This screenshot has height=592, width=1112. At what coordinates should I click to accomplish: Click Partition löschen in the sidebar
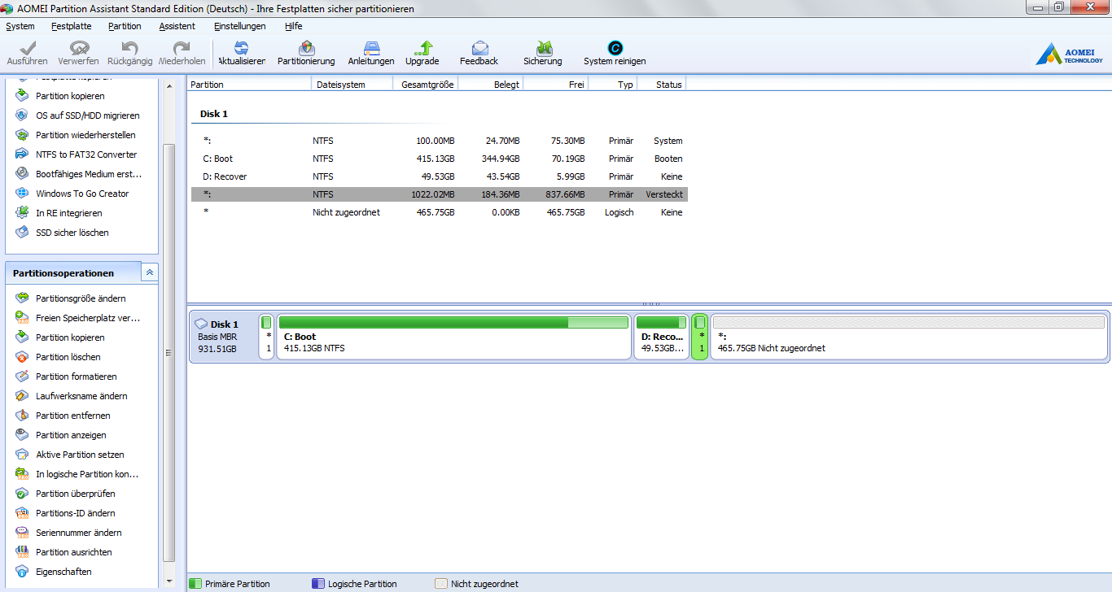(68, 357)
